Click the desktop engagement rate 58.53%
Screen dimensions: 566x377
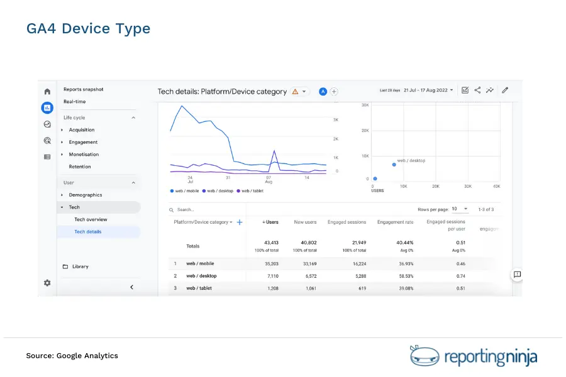pyautogui.click(x=406, y=276)
